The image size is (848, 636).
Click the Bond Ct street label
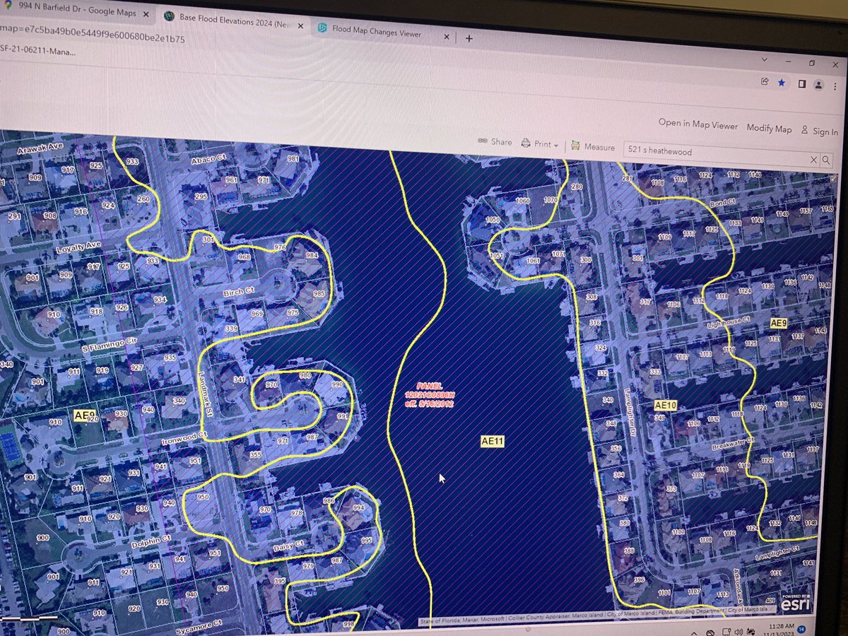[723, 202]
